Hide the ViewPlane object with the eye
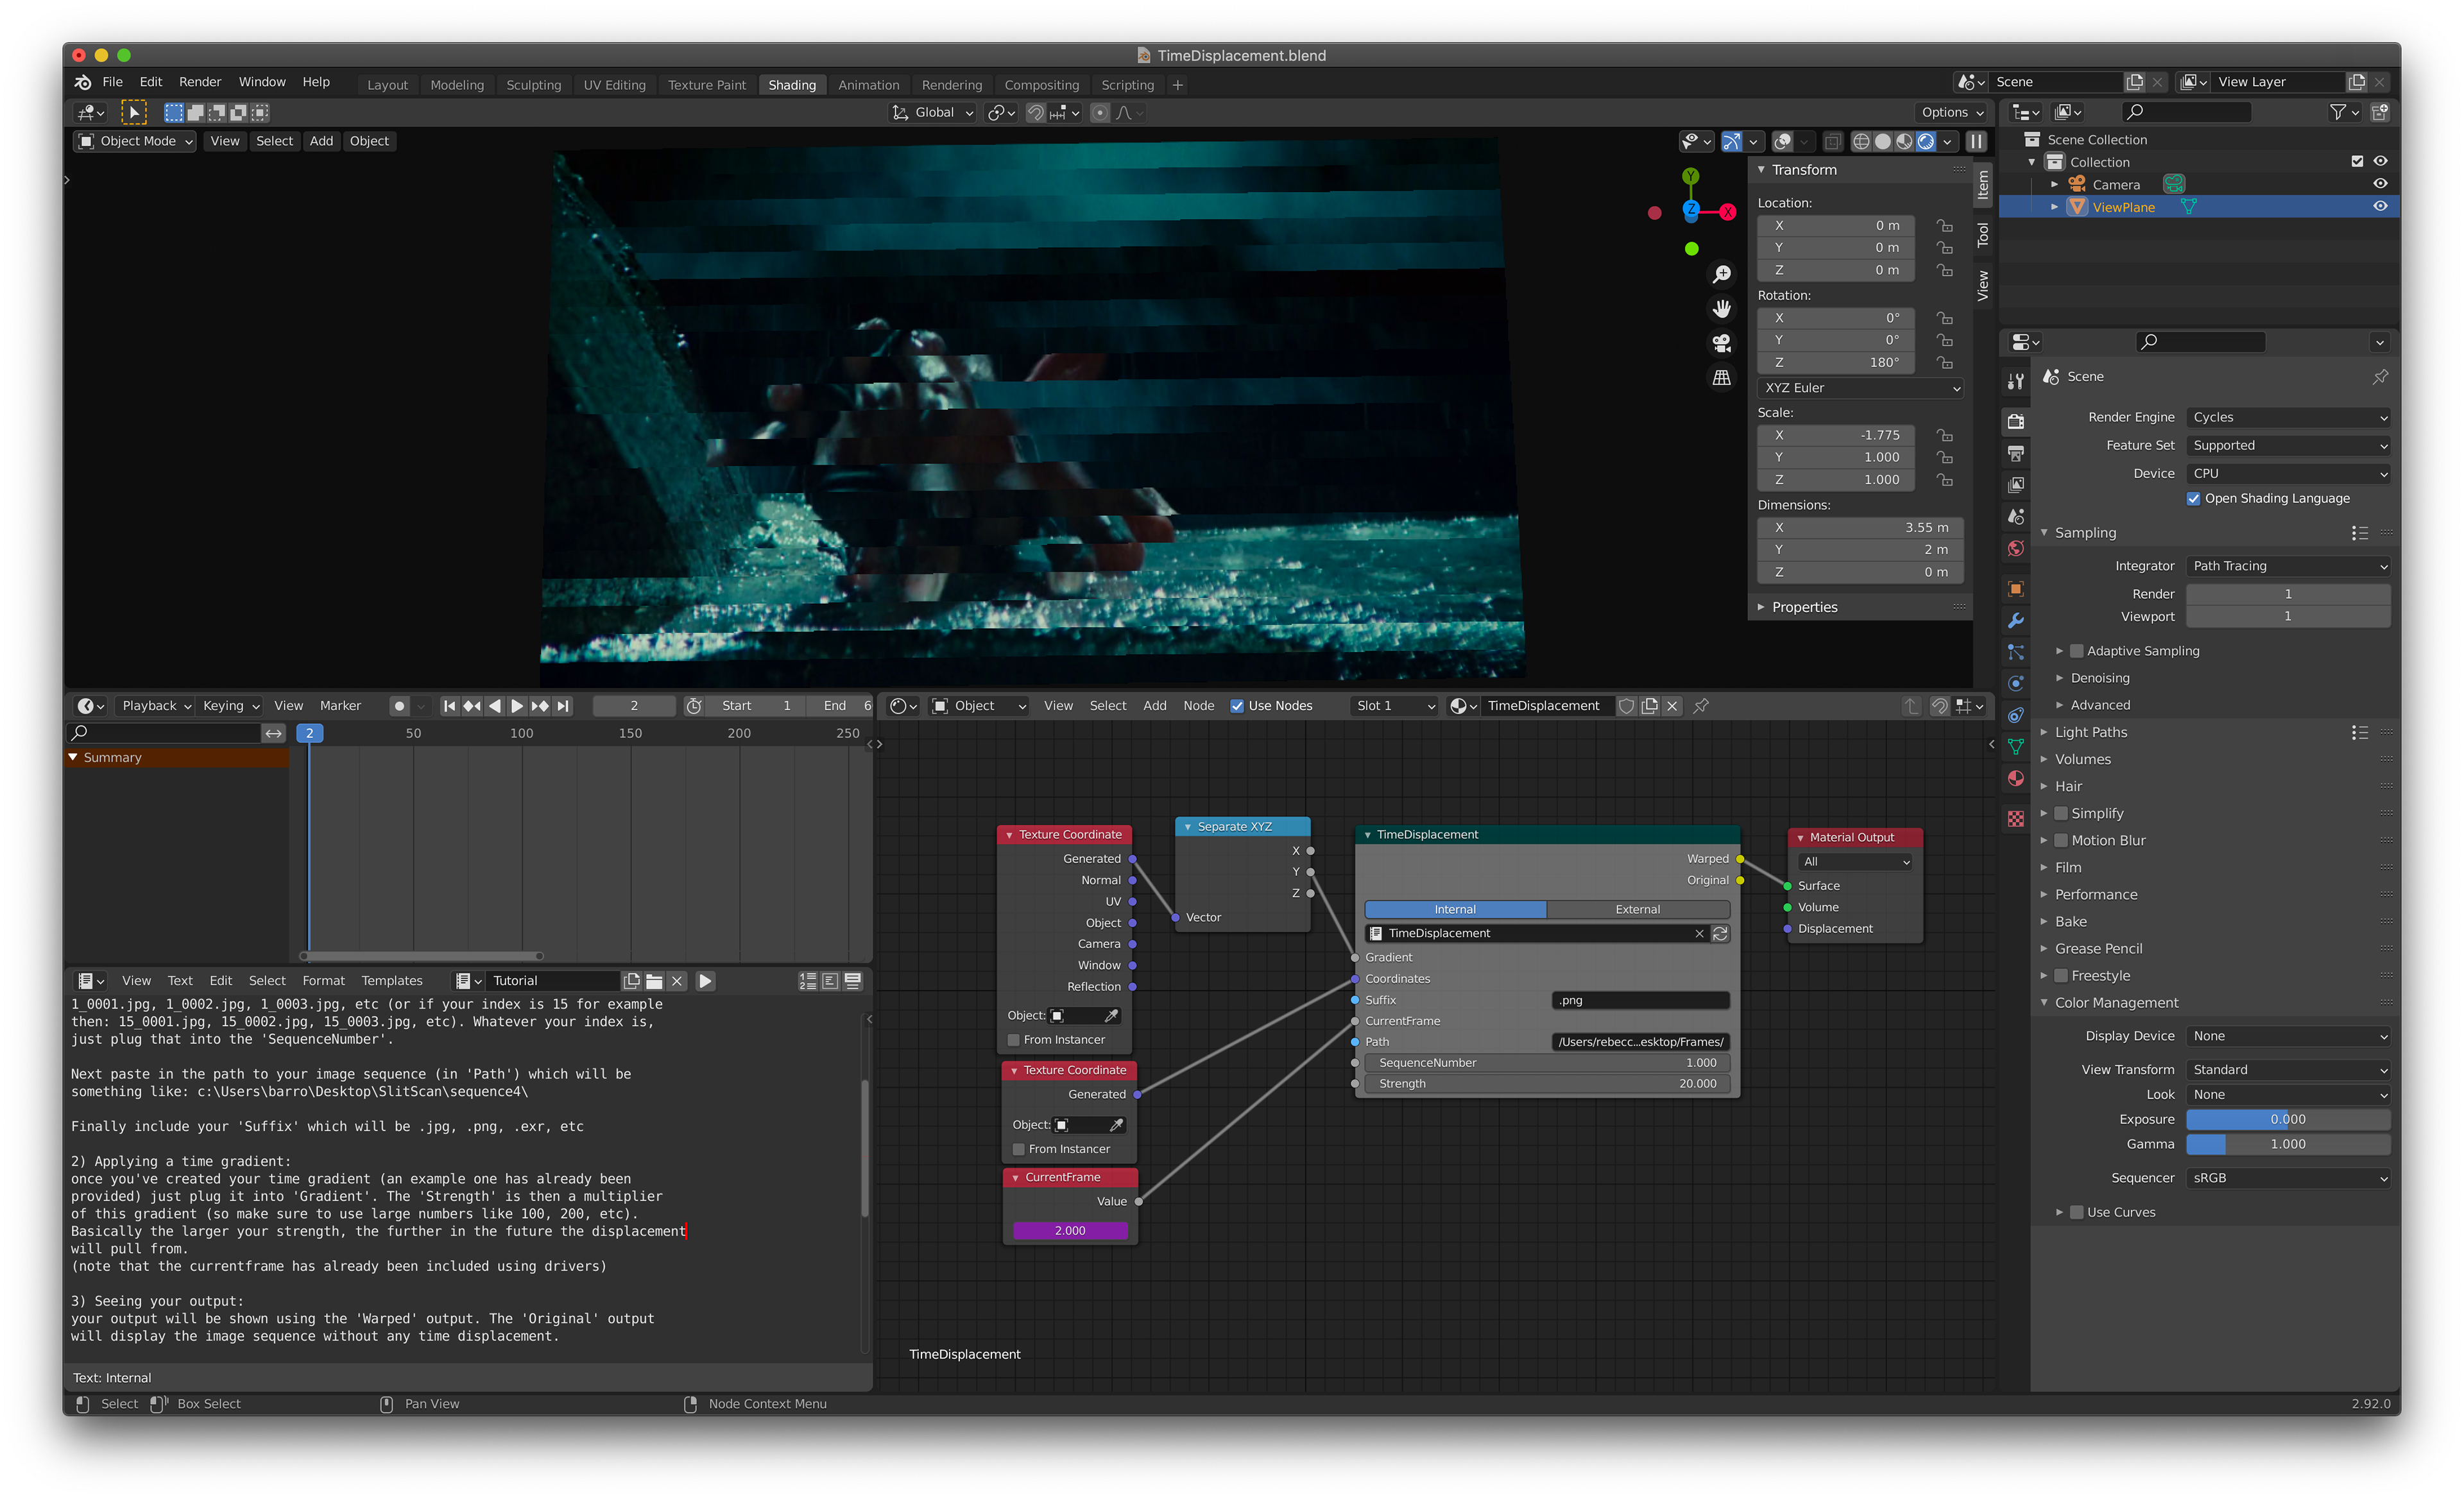Viewport: 2464px width, 1499px height. click(x=2380, y=206)
